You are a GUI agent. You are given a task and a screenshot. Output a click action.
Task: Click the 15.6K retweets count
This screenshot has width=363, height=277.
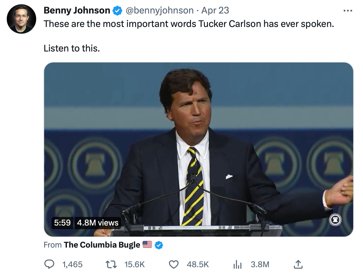coord(135,264)
